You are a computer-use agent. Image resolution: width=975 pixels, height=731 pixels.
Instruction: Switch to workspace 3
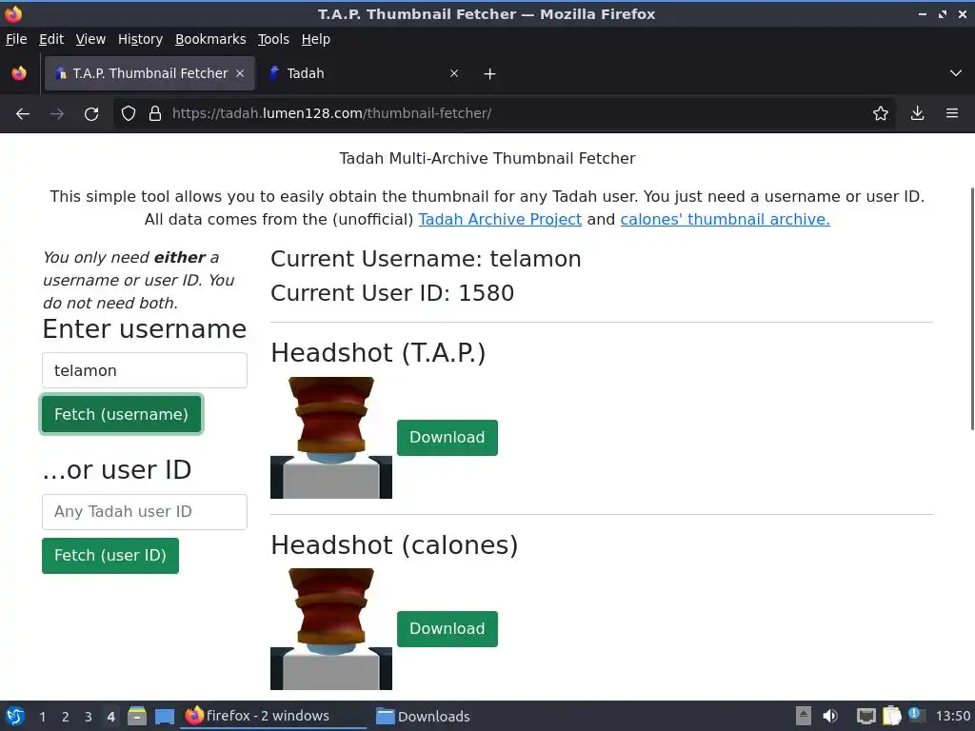[89, 717]
